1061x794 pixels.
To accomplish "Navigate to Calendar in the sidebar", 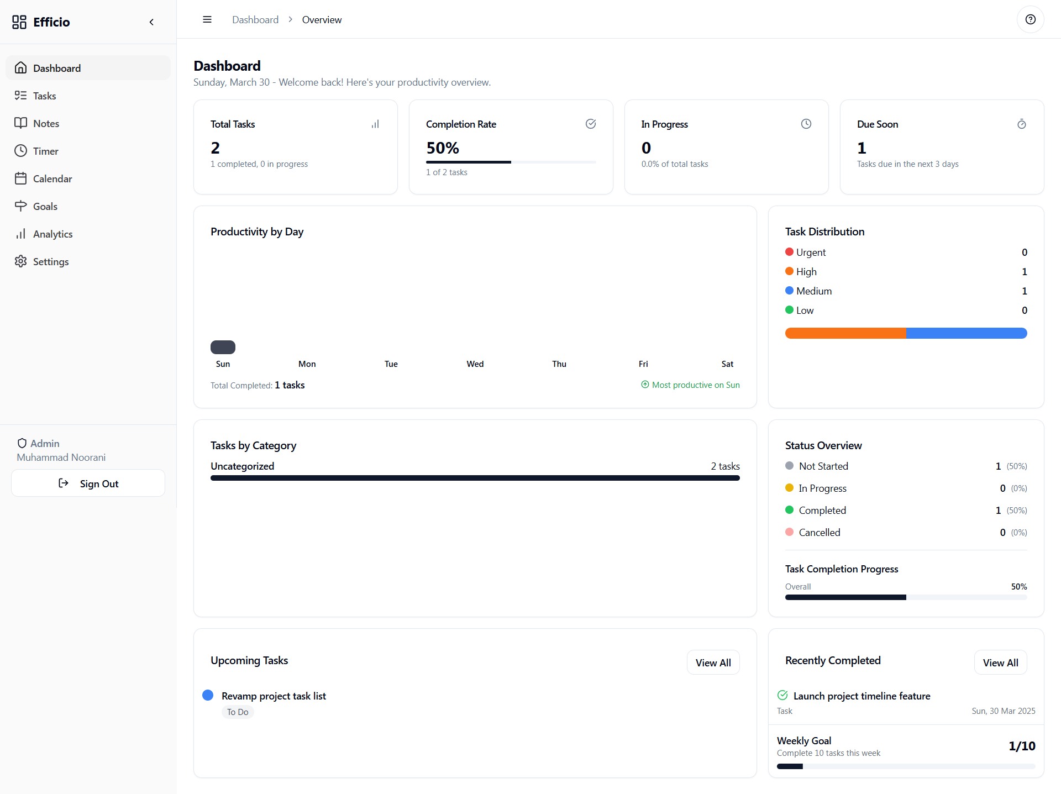I will tap(88, 178).
